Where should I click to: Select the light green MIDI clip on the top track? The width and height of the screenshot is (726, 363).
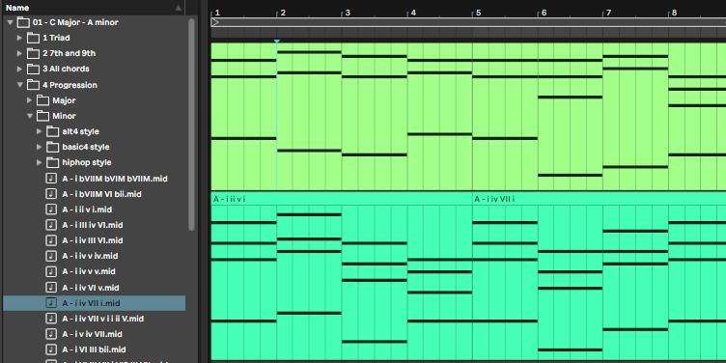click(x=468, y=116)
